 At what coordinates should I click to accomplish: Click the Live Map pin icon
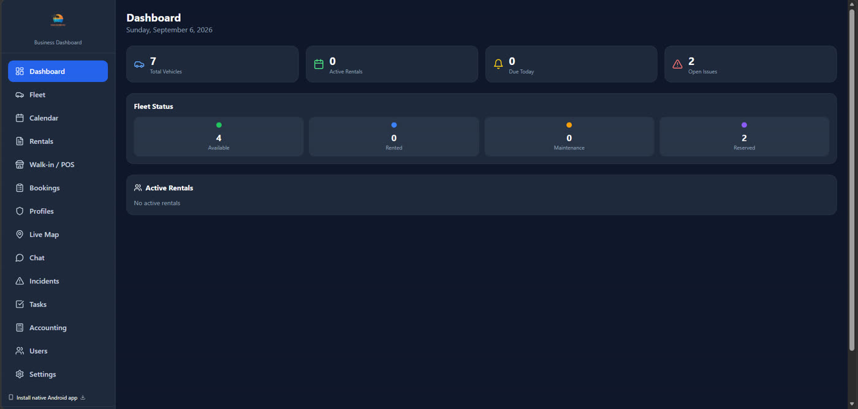click(x=20, y=235)
